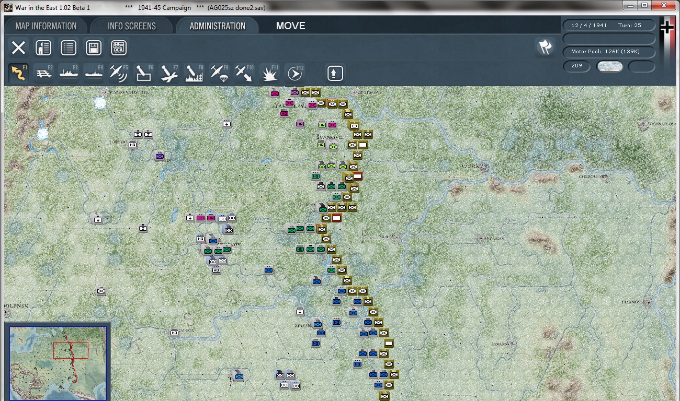Switch to the INFO SCREENS tab
This screenshot has height=401, width=680.
pyautogui.click(x=132, y=26)
